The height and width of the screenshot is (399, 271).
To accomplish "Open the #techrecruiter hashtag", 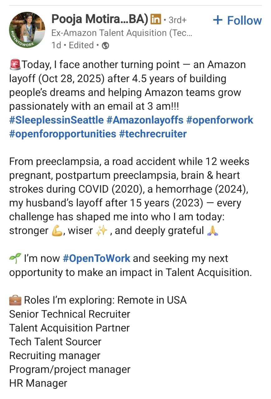I will pyautogui.click(x=153, y=134).
